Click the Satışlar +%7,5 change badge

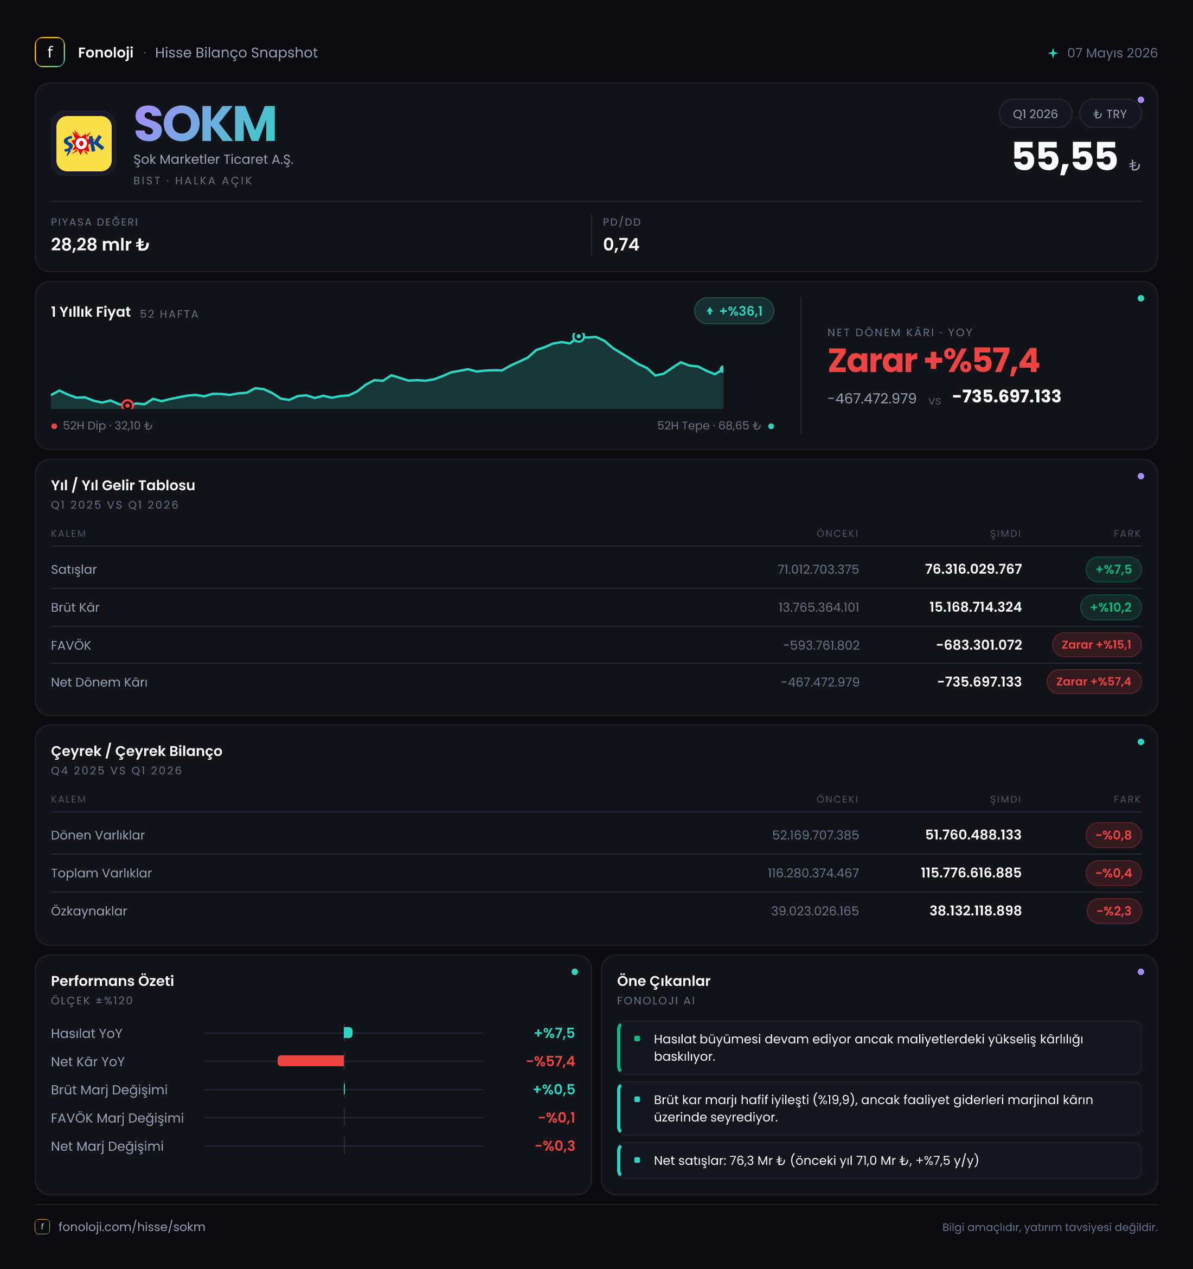tap(1113, 569)
